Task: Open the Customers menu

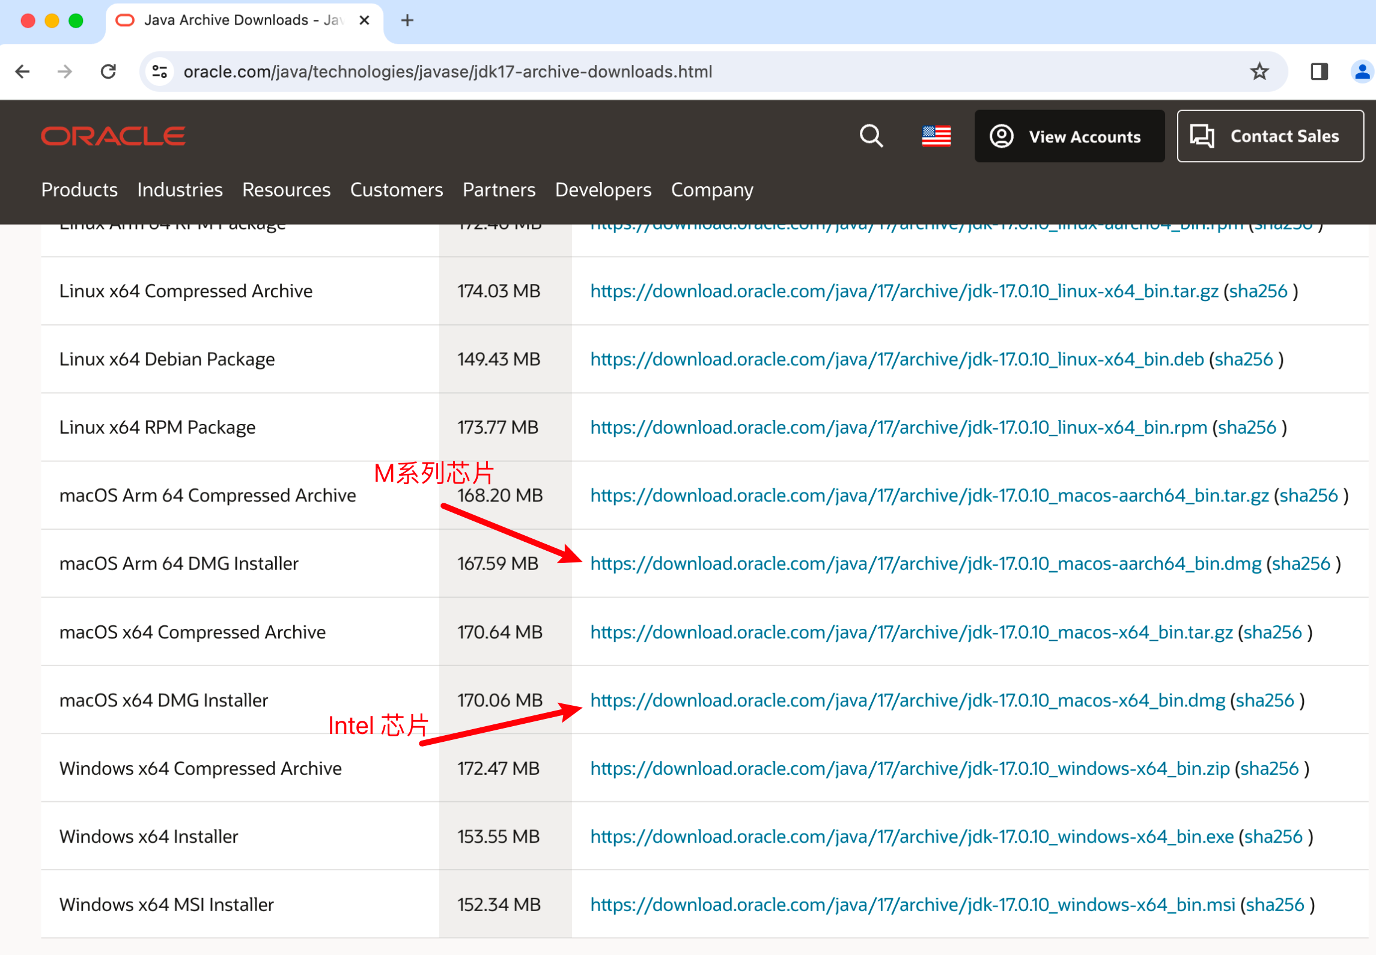Action: coord(396,190)
